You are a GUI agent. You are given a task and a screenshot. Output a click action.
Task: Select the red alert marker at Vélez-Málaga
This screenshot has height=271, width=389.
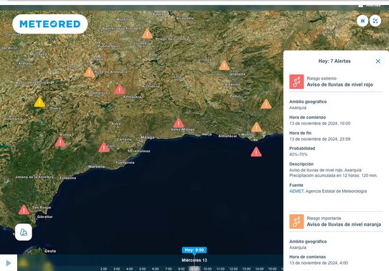pos(178,123)
